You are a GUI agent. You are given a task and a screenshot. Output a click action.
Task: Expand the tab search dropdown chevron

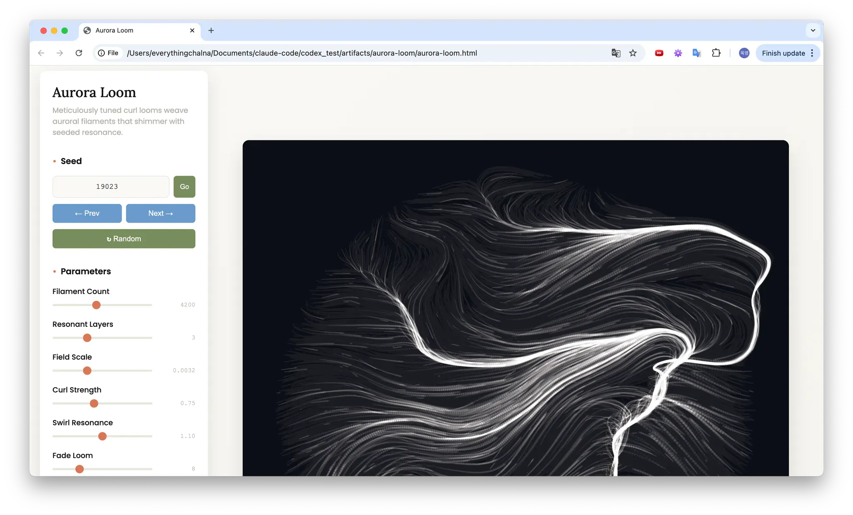[x=813, y=30]
